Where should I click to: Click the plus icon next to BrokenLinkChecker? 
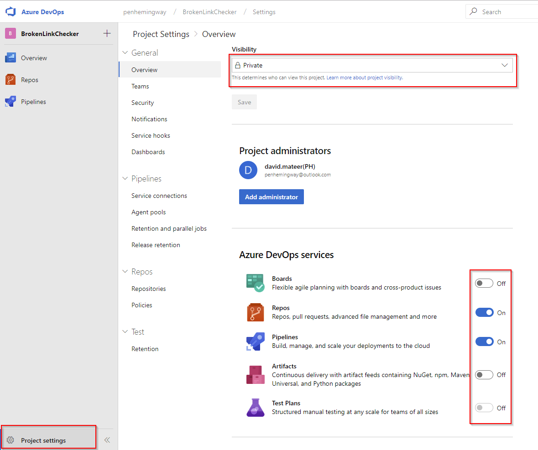(107, 33)
